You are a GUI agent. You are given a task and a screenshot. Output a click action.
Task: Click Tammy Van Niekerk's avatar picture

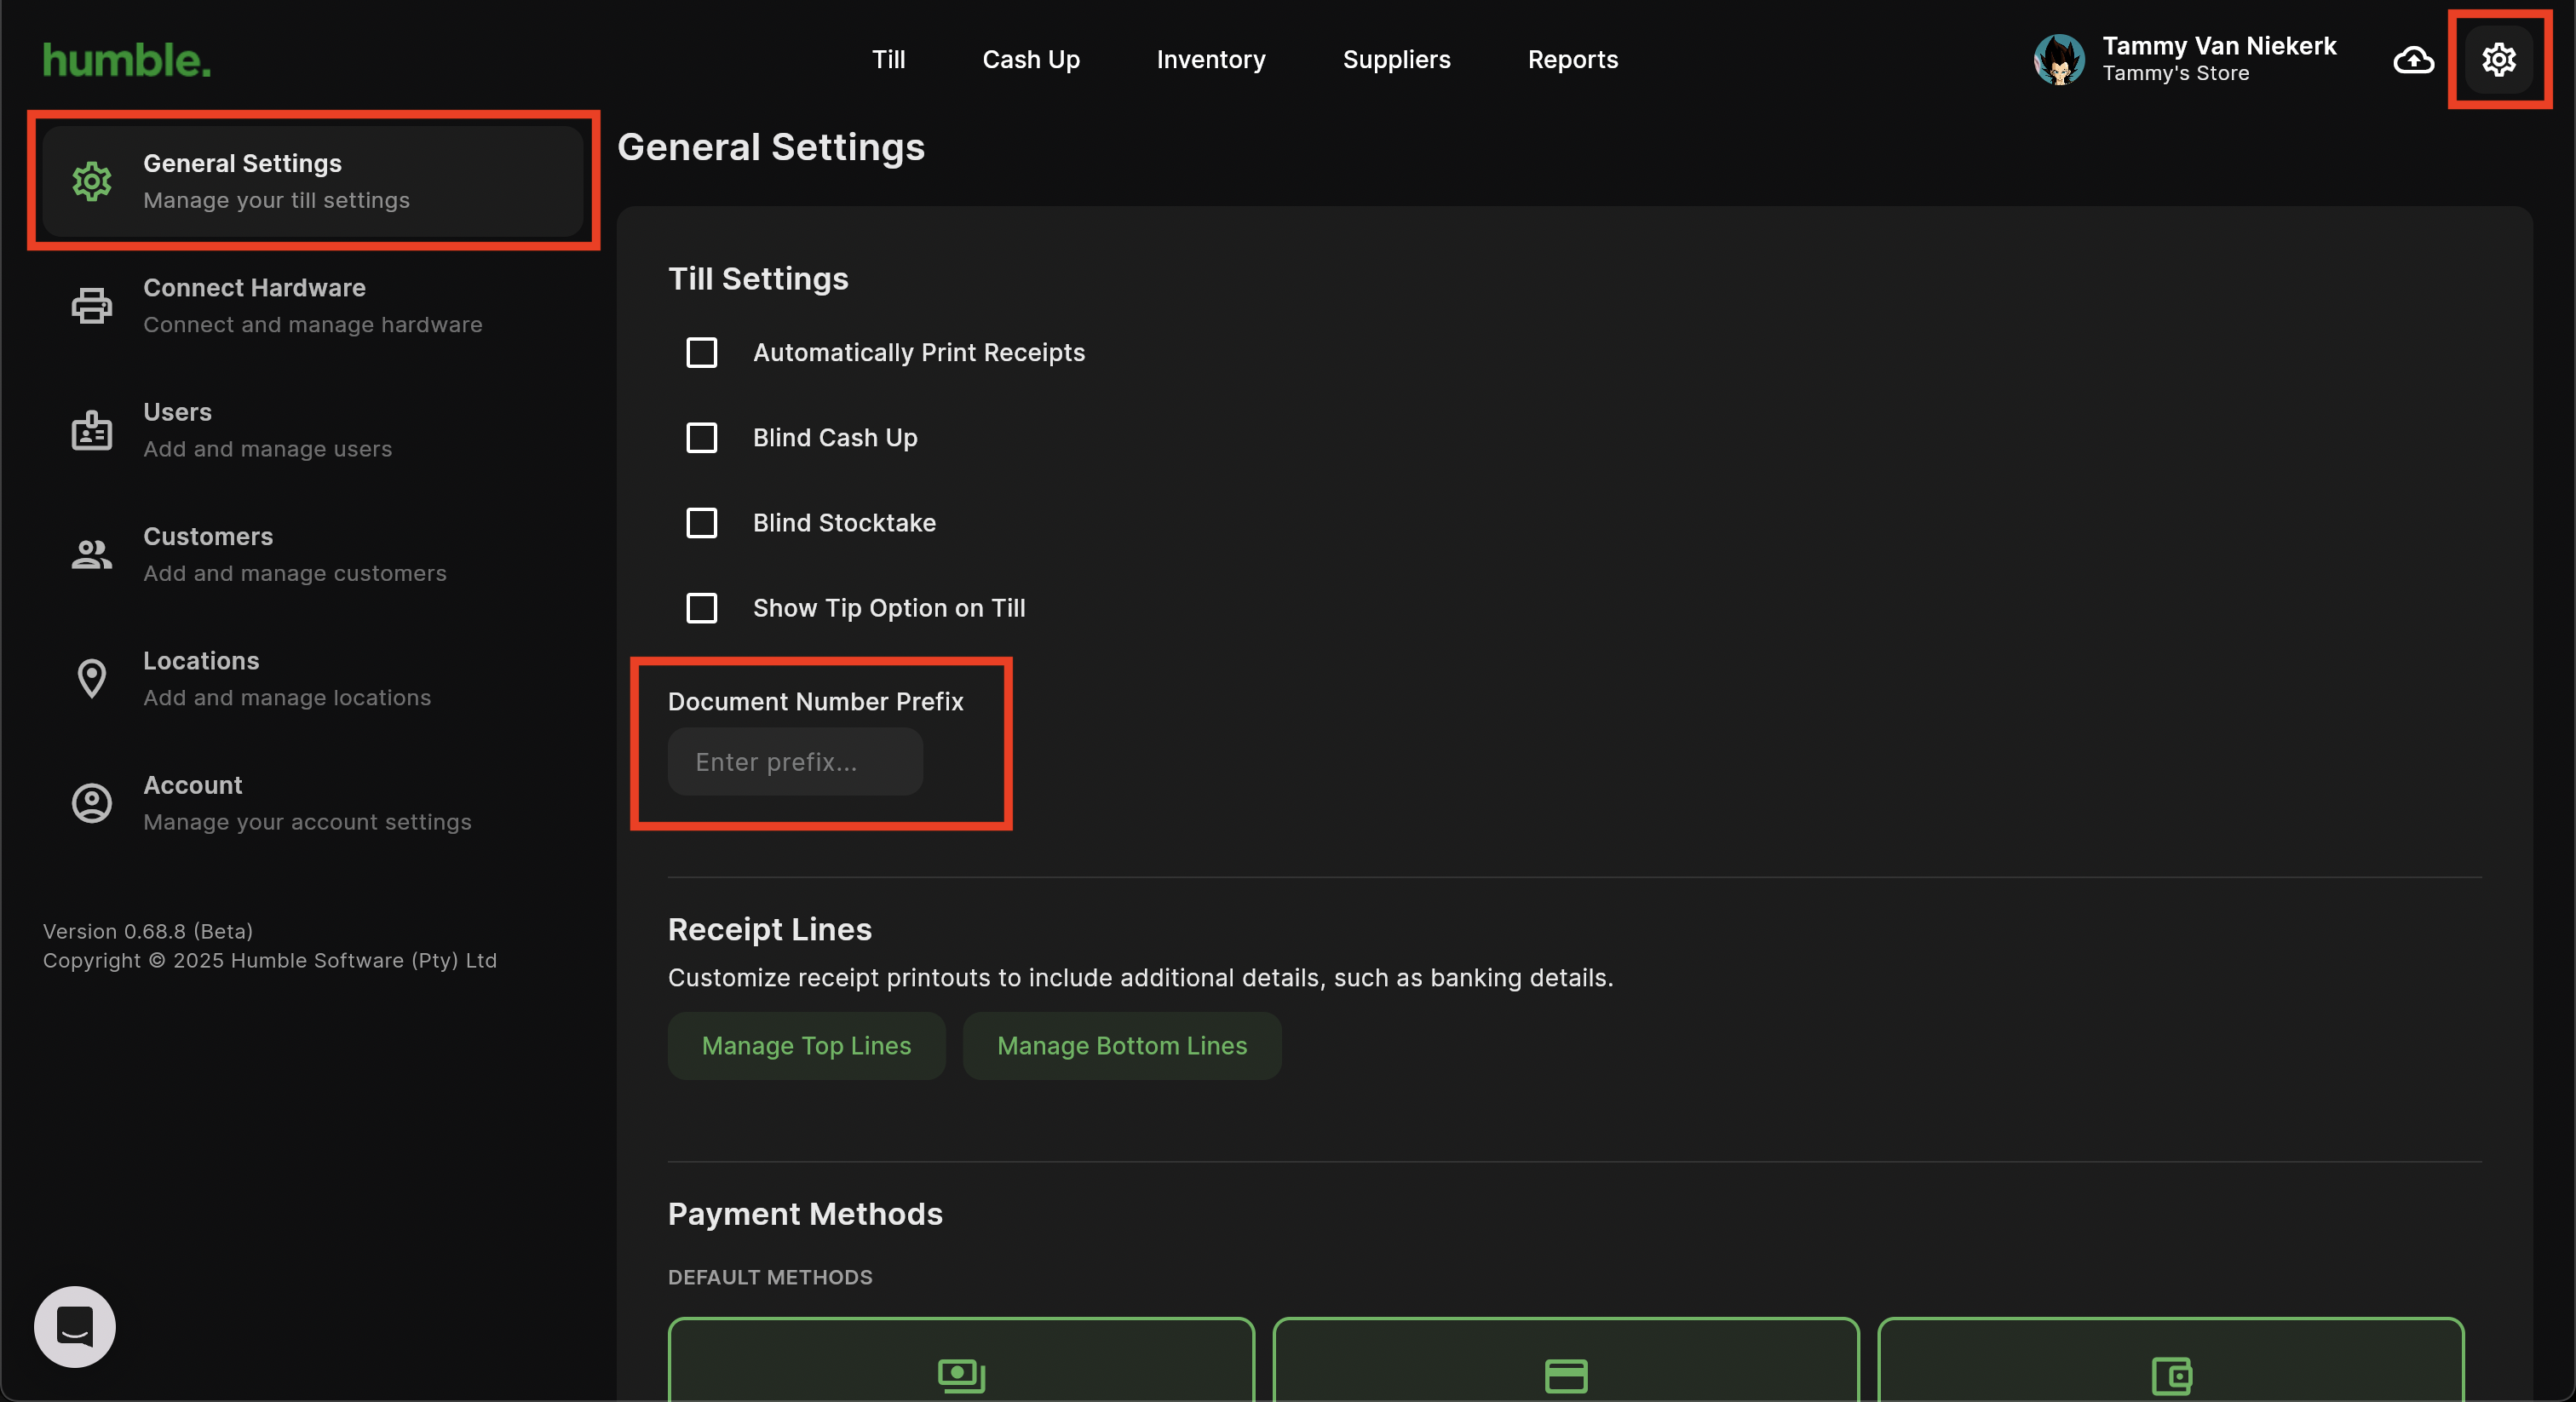2059,60
